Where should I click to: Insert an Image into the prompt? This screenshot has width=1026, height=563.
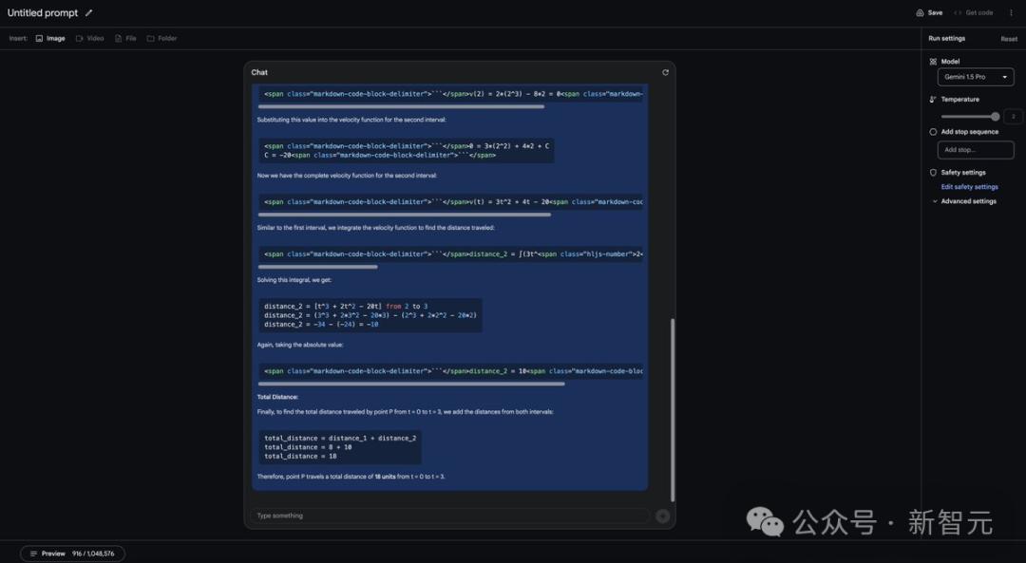pos(50,39)
